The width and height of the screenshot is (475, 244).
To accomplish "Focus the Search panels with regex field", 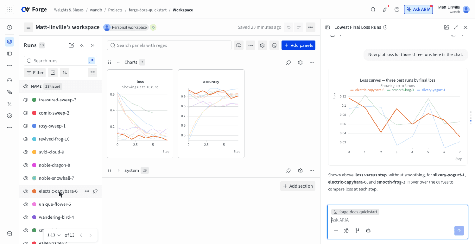I will click(169, 45).
